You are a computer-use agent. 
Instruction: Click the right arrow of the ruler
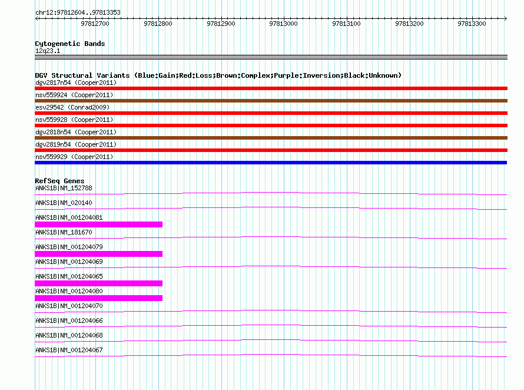(505, 18)
